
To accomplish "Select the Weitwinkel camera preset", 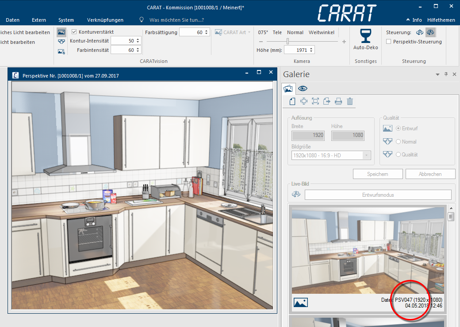I will coord(321,32).
